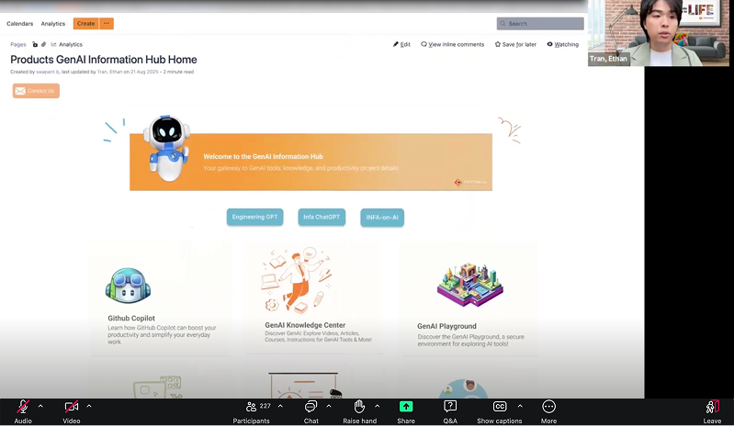734x427 pixels.
Task: Open the ellipsis next to Create
Action: pos(107,23)
